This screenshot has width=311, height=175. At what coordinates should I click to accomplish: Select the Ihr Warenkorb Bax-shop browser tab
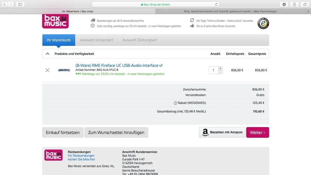pyautogui.click(x=78, y=12)
